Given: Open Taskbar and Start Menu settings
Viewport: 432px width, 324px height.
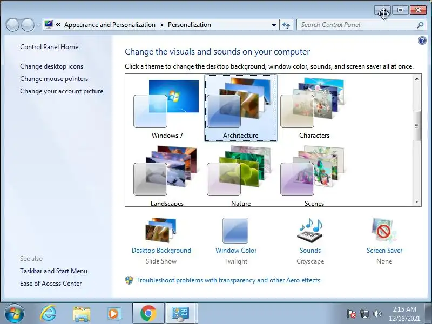Looking at the screenshot, I should 53,271.
